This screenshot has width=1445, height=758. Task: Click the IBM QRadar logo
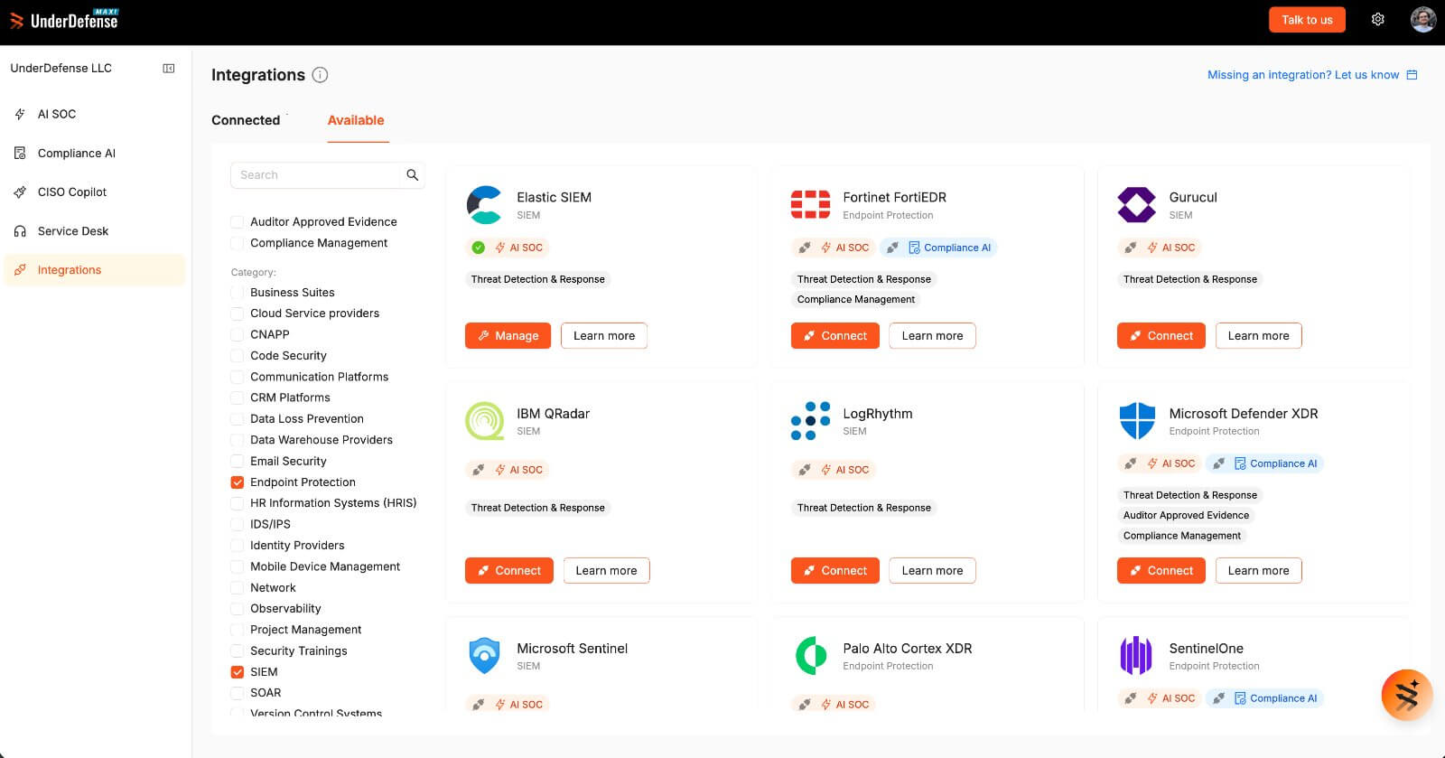(485, 421)
